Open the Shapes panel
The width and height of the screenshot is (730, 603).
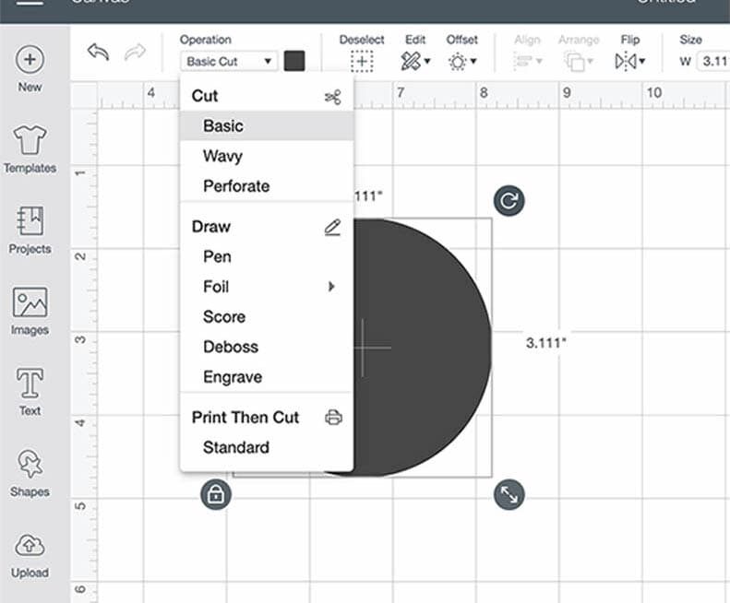click(x=30, y=473)
